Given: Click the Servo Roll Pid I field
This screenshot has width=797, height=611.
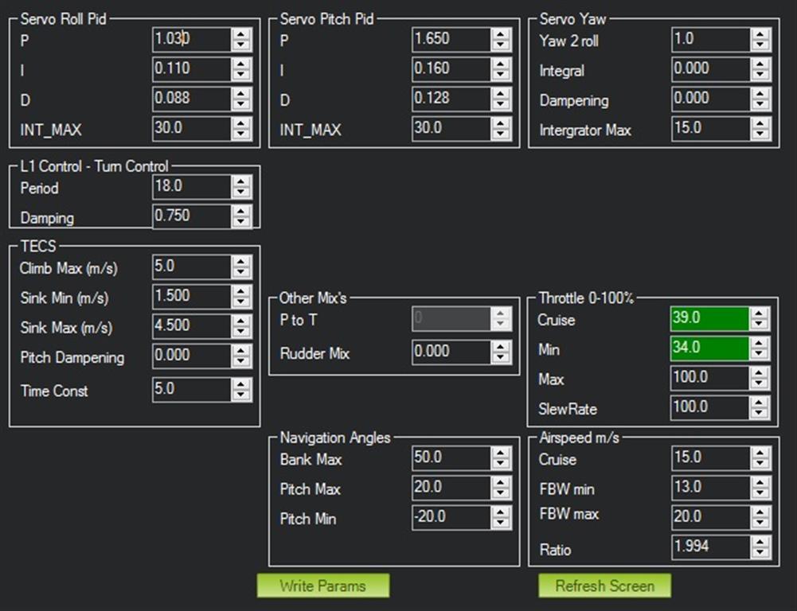Looking at the screenshot, I should pos(192,69).
